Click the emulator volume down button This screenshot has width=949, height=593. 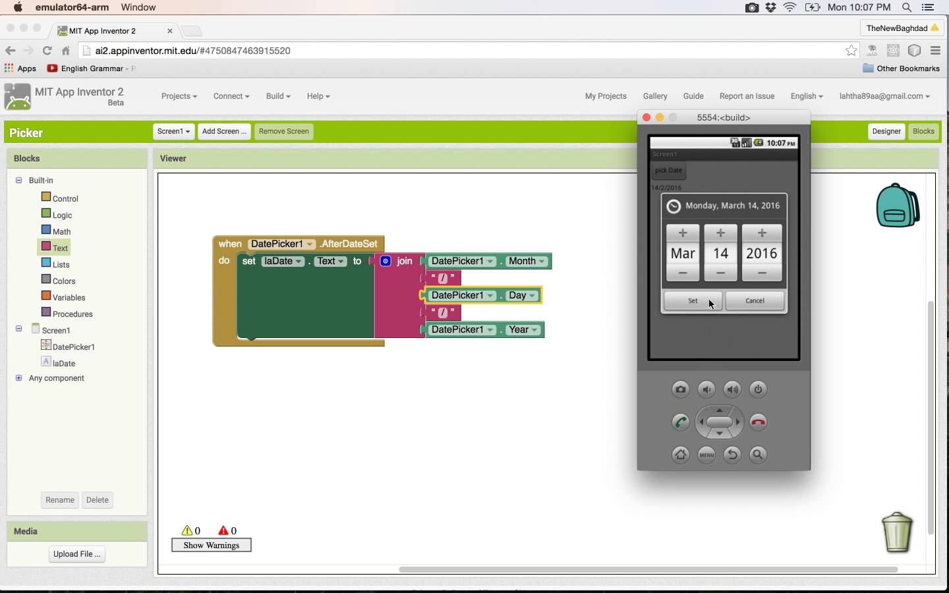[706, 389]
